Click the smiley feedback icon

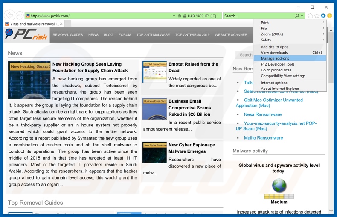(330, 16)
